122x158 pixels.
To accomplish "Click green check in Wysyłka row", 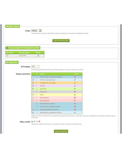I will coord(75,86).
